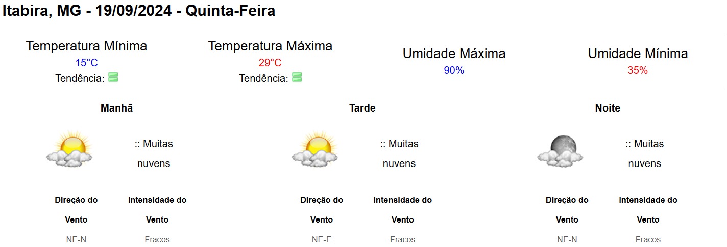Select the Manhã period heading
The image size is (727, 247).
point(117,108)
